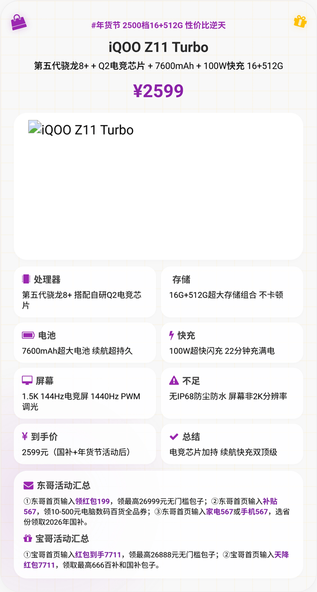Click the checkmark icon beside 总结

coord(174,436)
